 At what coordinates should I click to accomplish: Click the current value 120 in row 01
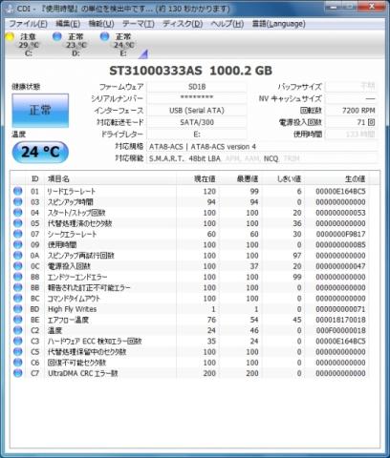(209, 192)
